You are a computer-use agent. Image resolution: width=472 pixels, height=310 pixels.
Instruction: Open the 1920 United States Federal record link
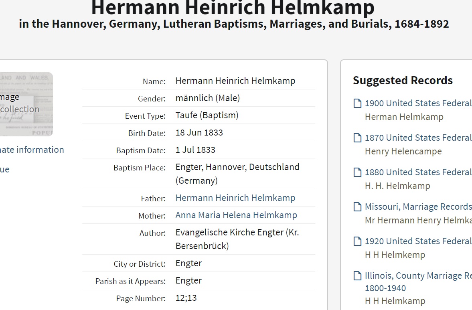click(x=418, y=241)
